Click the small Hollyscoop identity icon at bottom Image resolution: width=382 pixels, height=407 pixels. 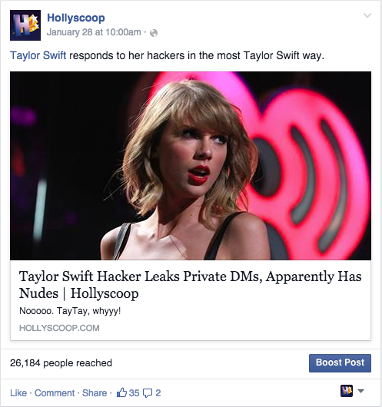click(x=347, y=391)
